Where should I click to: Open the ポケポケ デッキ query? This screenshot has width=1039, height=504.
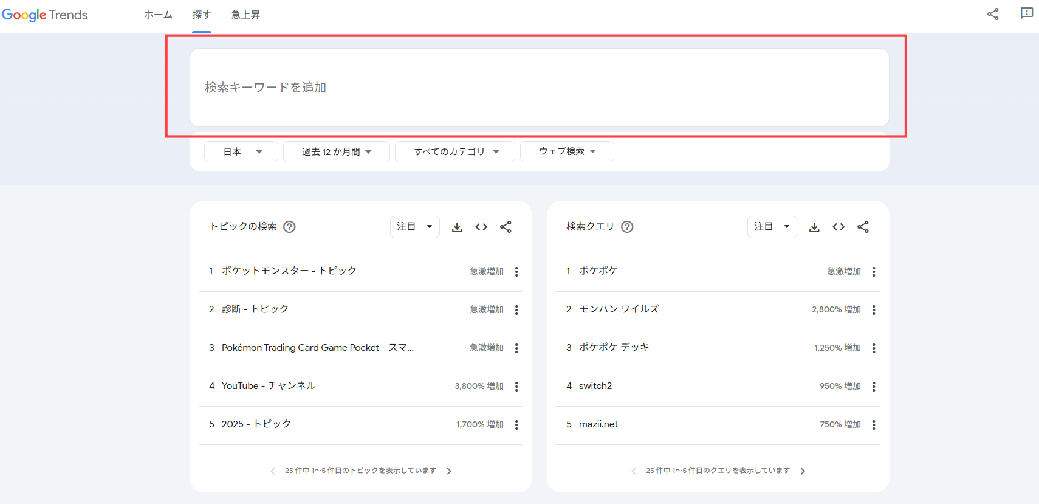(x=614, y=347)
